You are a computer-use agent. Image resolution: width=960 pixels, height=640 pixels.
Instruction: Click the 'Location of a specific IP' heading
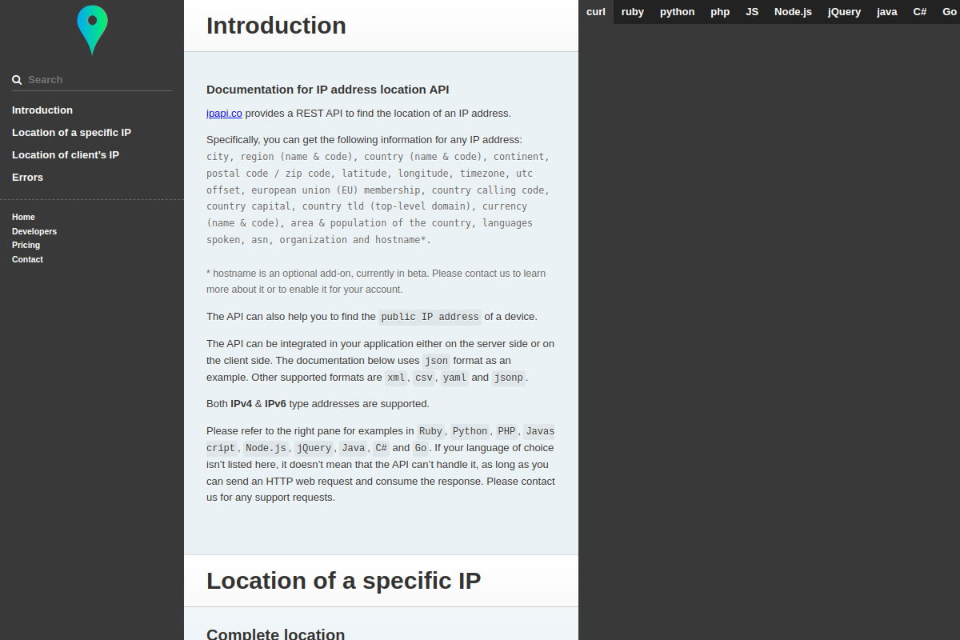click(x=343, y=581)
